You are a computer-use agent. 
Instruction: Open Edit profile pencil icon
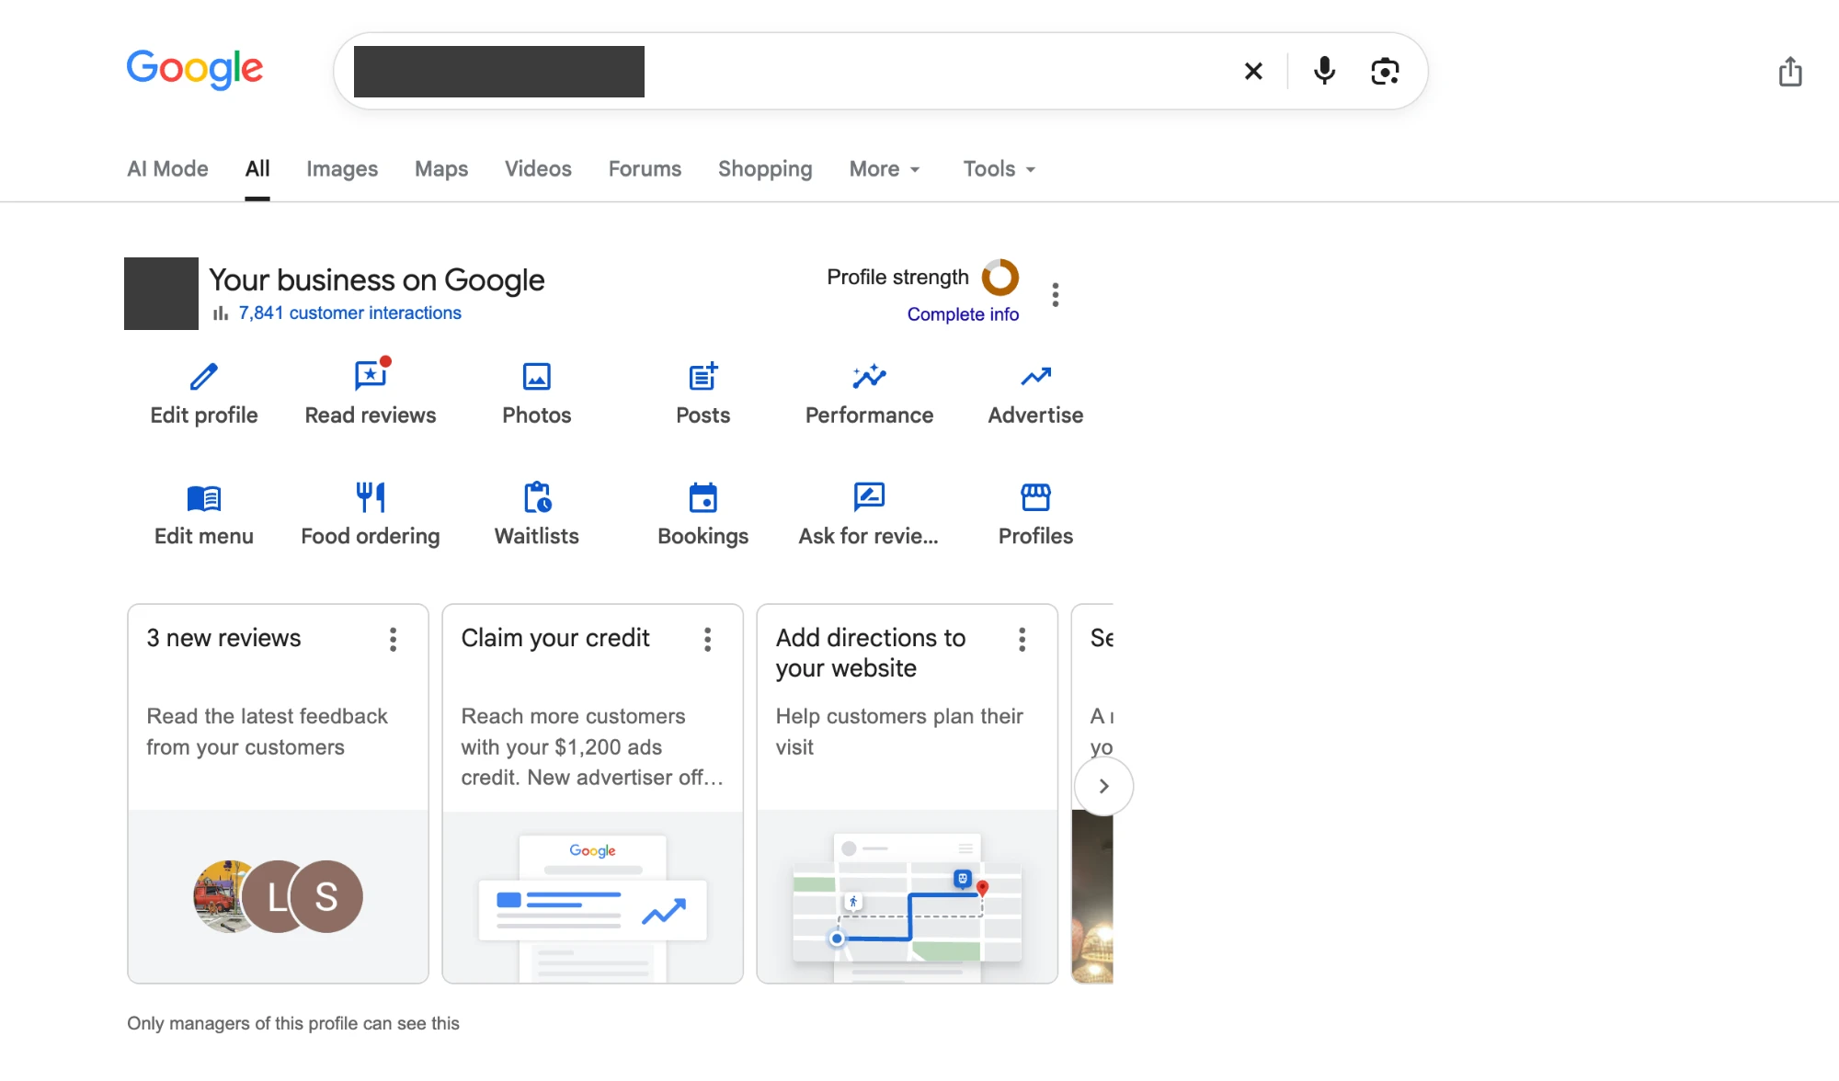(204, 376)
